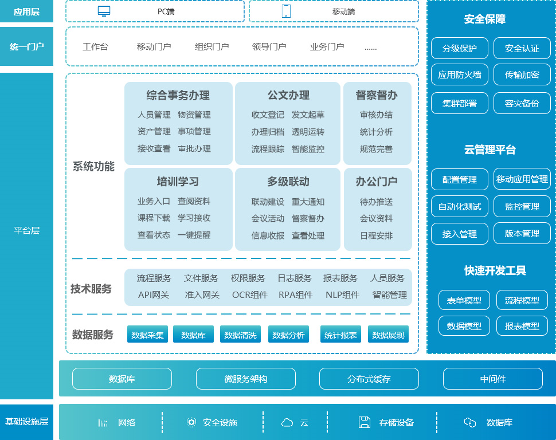Click the 微服务架构 box

coord(245,379)
